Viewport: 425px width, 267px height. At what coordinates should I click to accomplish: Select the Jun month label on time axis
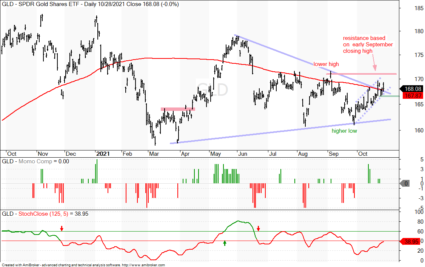pyautogui.click(x=243, y=154)
